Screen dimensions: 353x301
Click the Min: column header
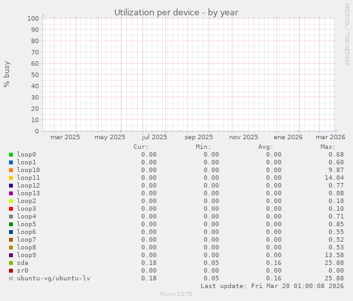tap(203, 147)
